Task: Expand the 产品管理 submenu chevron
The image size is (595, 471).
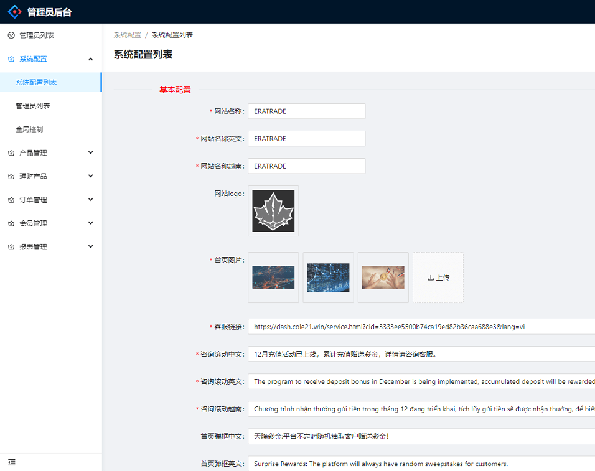Action: click(x=91, y=153)
